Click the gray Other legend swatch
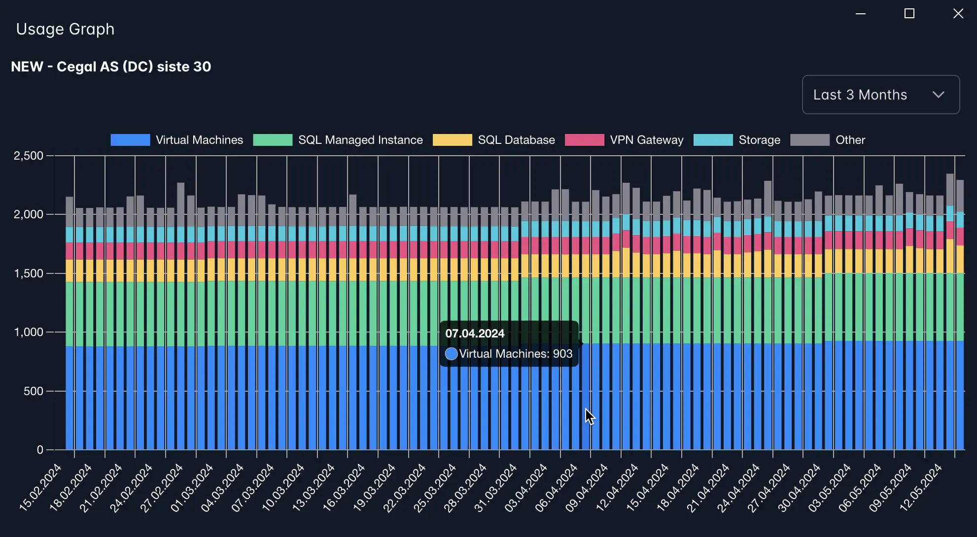This screenshot has width=977, height=537. pyautogui.click(x=809, y=140)
